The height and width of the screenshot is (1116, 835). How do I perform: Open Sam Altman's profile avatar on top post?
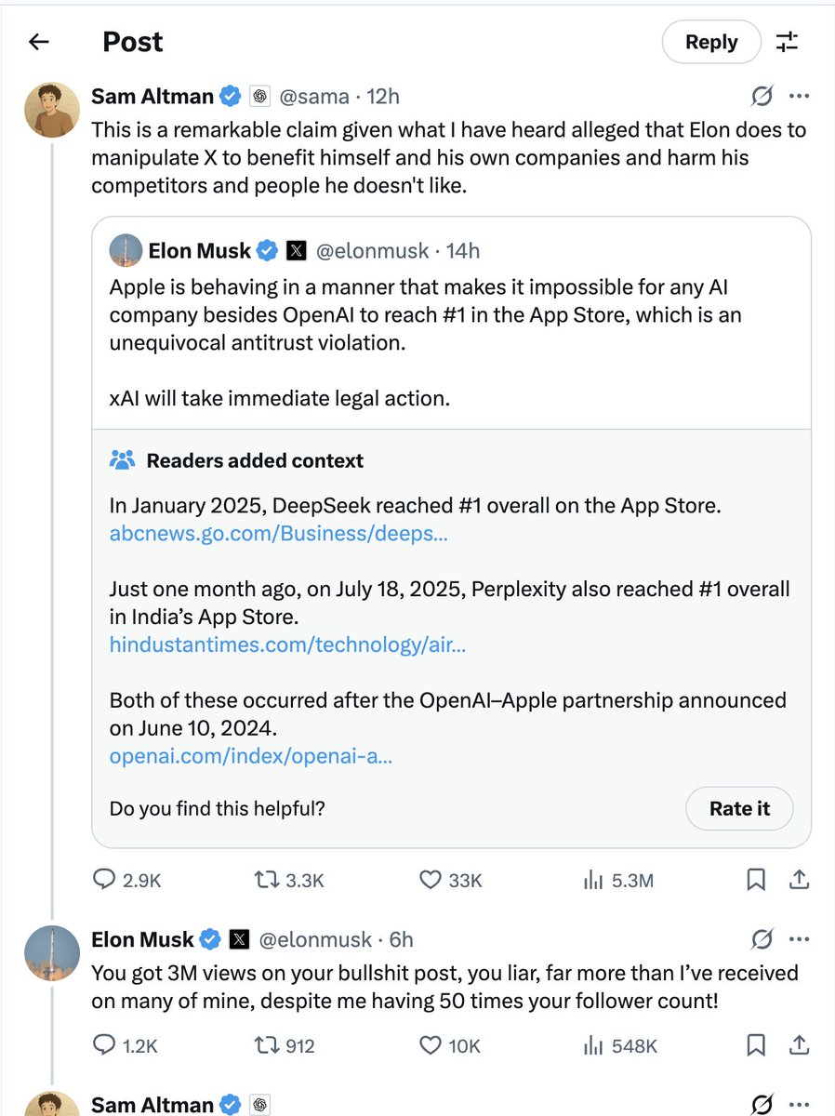coord(51,110)
